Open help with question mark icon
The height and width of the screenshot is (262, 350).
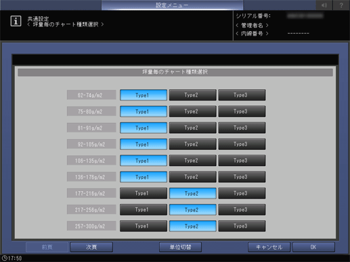point(341,5)
